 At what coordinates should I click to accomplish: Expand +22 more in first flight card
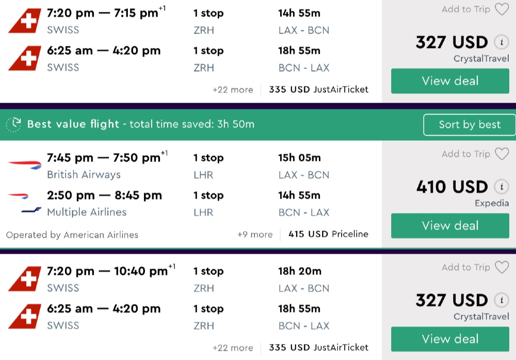[x=233, y=90]
